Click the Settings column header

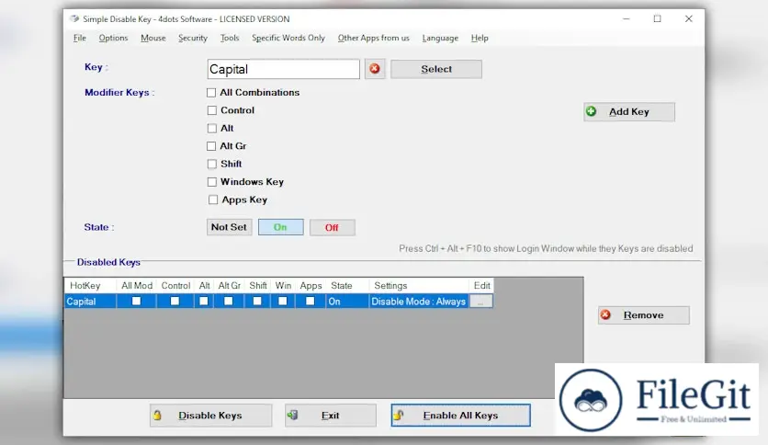tap(418, 285)
